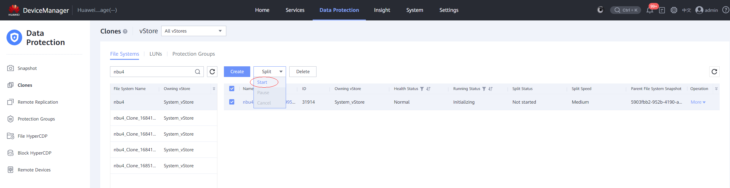Open the All vStores dropdown
Viewport: 730px width, 188px height.
tap(193, 31)
